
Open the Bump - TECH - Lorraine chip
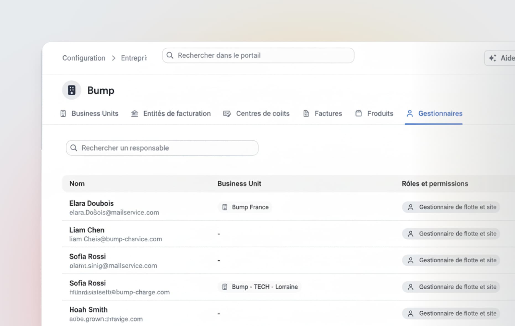259,287
